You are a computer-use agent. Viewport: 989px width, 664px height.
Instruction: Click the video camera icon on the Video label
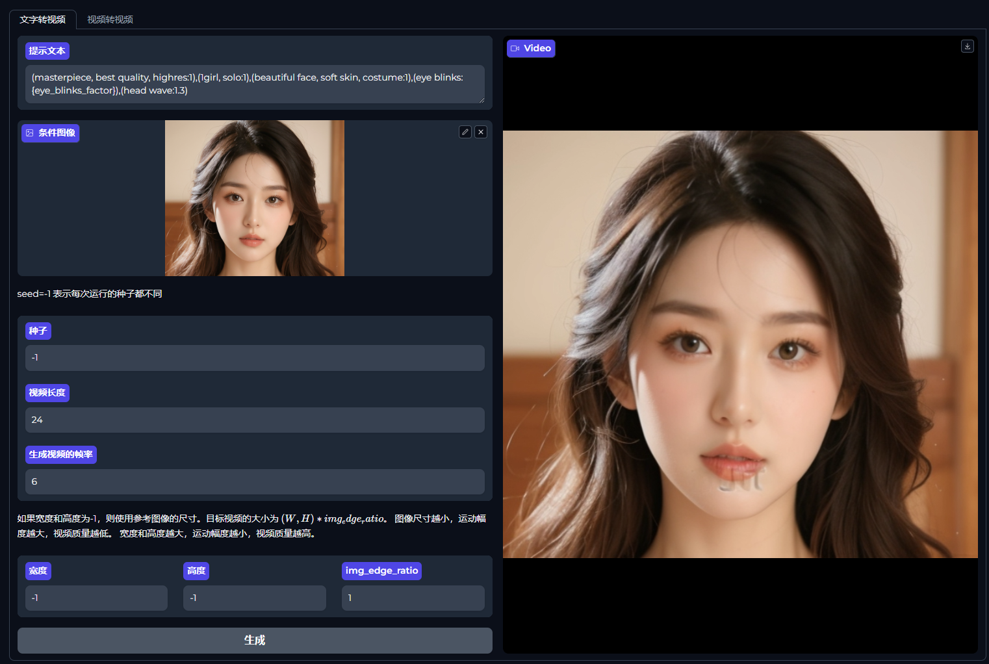coord(515,48)
